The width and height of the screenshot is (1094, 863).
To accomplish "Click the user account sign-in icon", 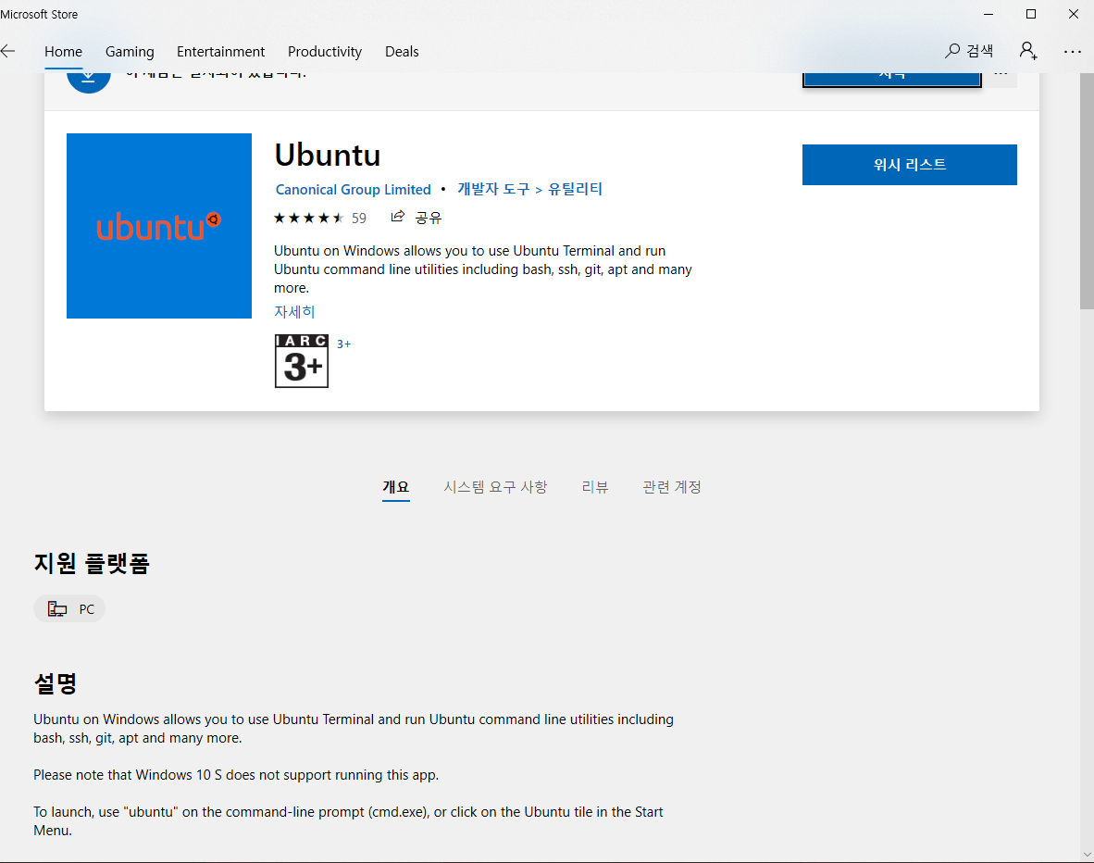I will point(1027,51).
